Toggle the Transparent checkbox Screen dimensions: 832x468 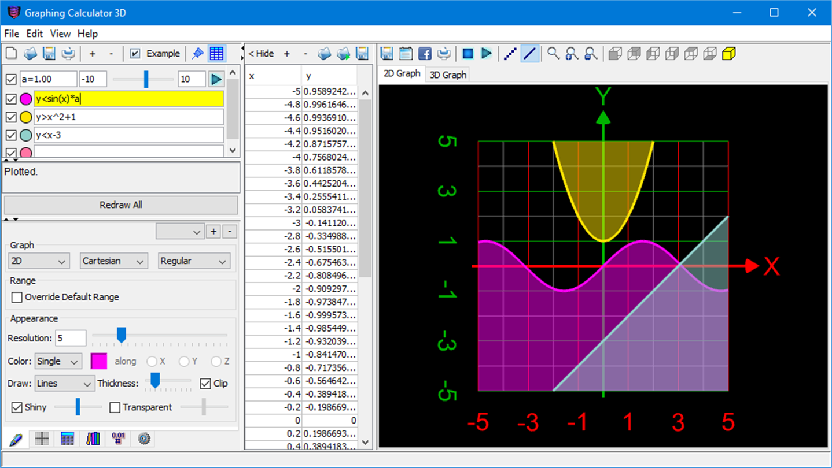coord(115,407)
